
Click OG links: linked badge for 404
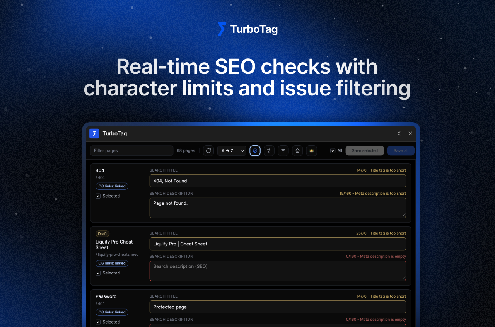tap(112, 186)
